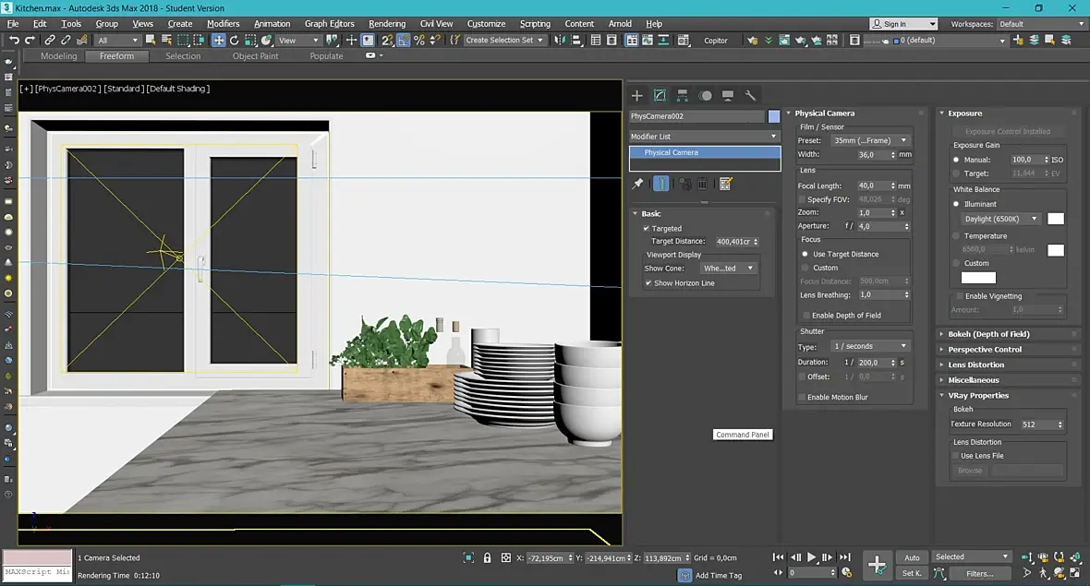Open the Modifier List dropdown
This screenshot has height=586, width=1090.
point(705,137)
